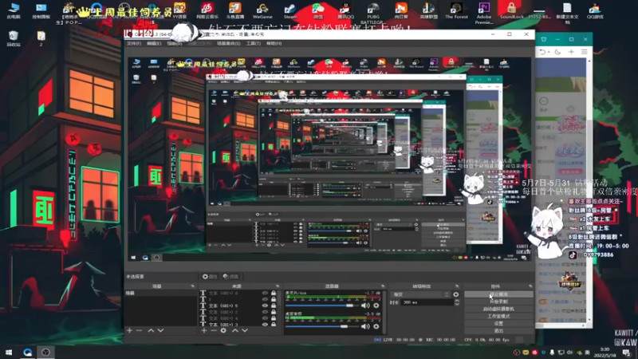
Task: Open the Adobe Premiere desktop shortcut
Action: pyautogui.click(x=484, y=13)
